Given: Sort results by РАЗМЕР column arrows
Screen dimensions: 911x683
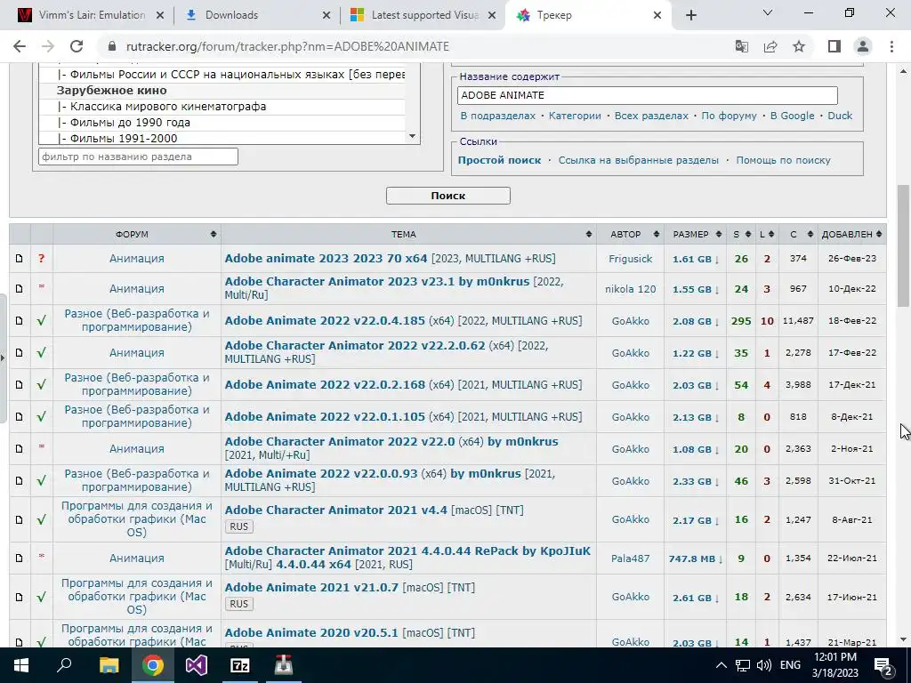Looking at the screenshot, I should click(x=719, y=234).
